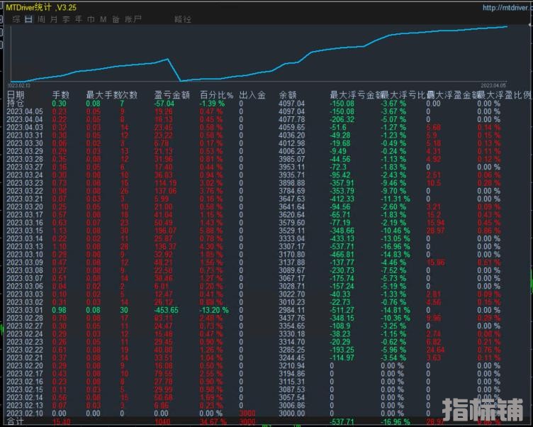The width and height of the screenshot is (533, 427).
Task: Click the 3000.00 starting balance value
Action: [x=291, y=414]
